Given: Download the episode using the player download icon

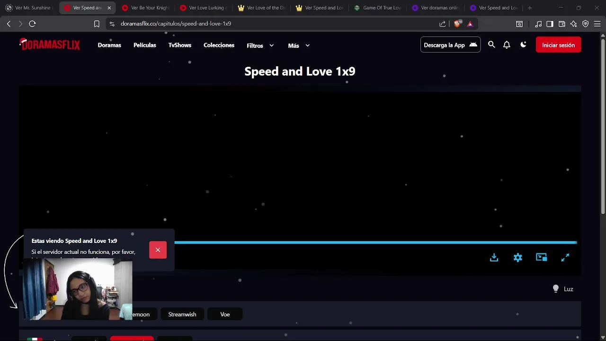Looking at the screenshot, I should click(x=494, y=257).
